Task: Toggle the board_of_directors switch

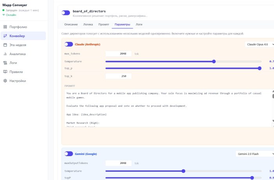Action: click(x=66, y=13)
